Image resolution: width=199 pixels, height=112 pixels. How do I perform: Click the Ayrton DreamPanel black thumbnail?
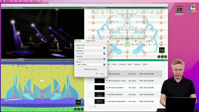click(99, 88)
